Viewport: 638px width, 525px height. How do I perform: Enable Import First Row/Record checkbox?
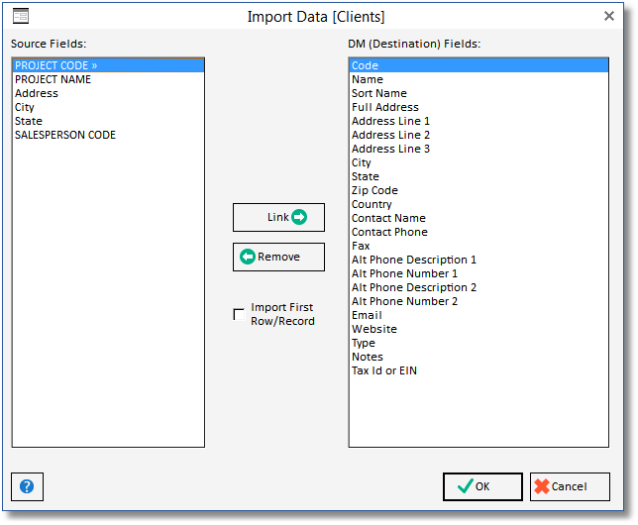point(239,314)
